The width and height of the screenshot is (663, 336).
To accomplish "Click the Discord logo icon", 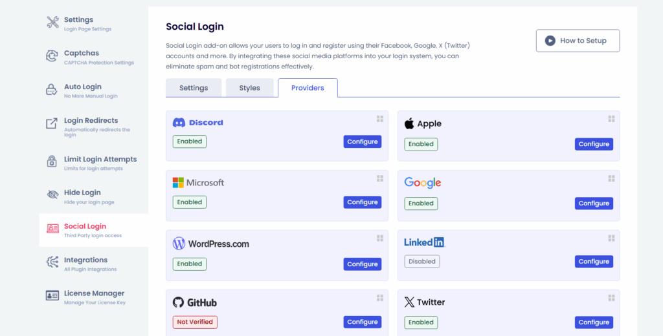I will 179,123.
